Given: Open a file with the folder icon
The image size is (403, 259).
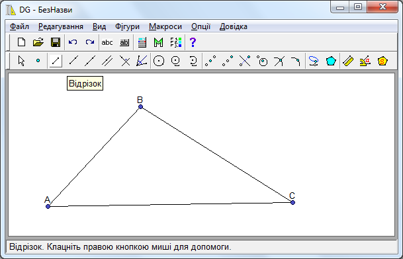Looking at the screenshot, I should pyautogui.click(x=38, y=42).
